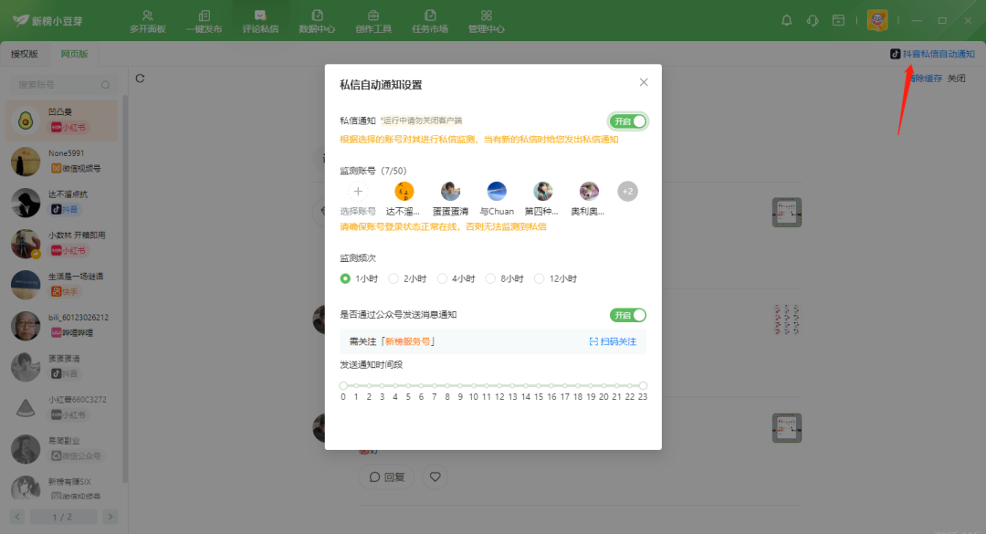The image size is (986, 534).
Task: Open the first post thumbnail on right
Action: pos(787,213)
